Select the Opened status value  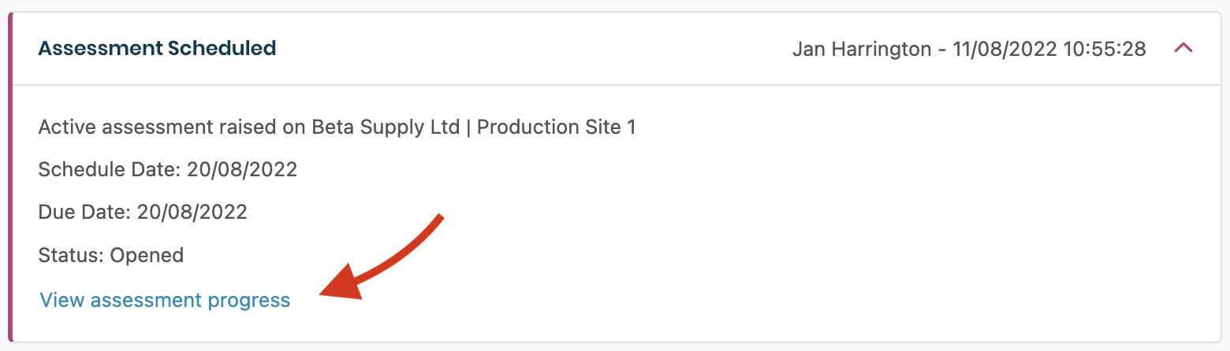tap(147, 255)
